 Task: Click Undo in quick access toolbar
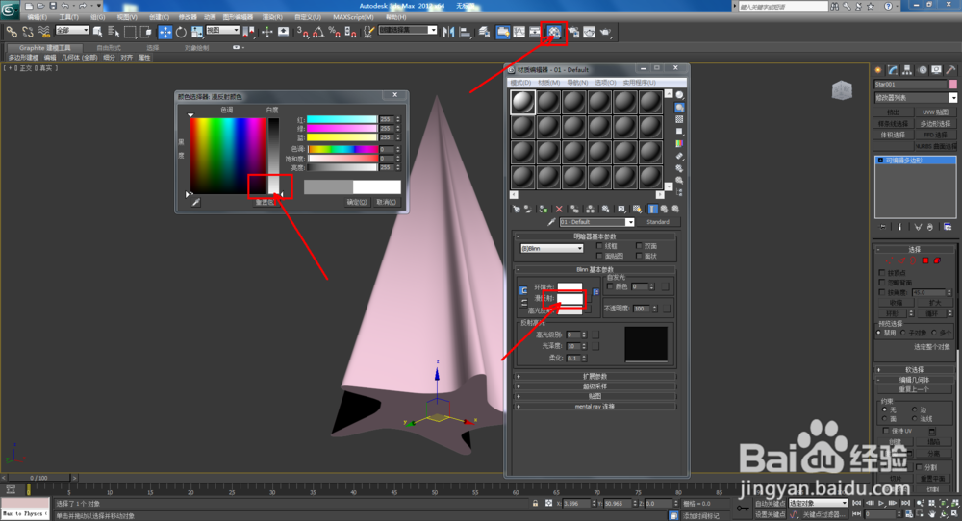(x=65, y=6)
